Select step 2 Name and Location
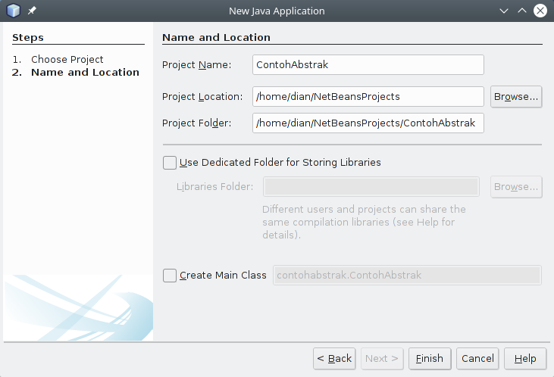The height and width of the screenshot is (377, 554). (85, 73)
